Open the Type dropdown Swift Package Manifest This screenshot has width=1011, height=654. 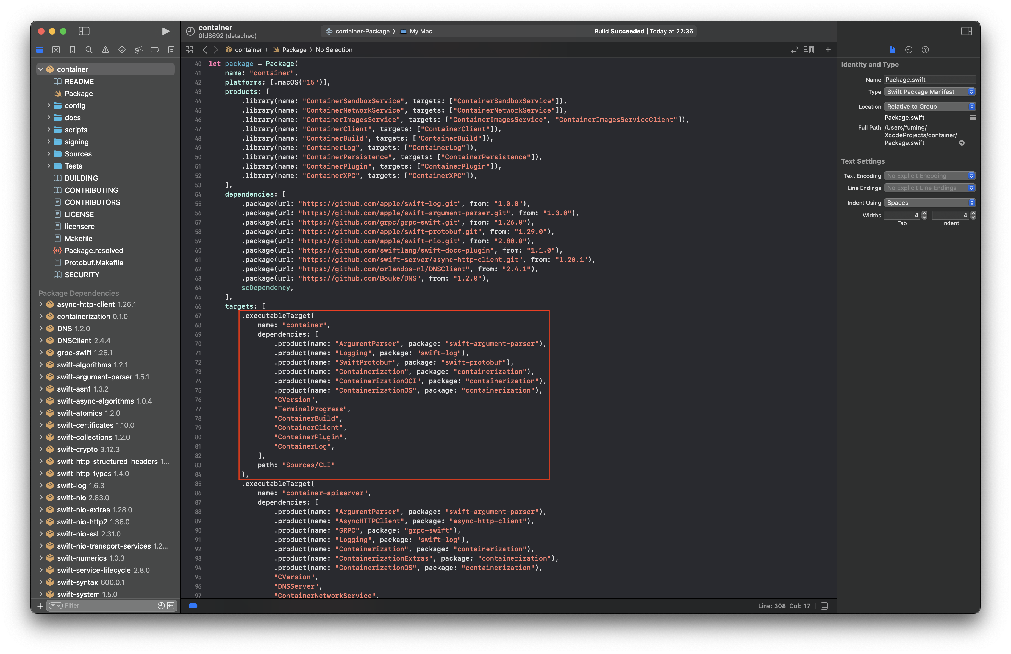click(930, 92)
